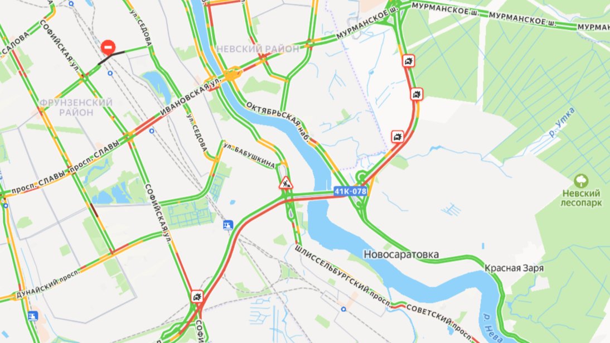Click the red no-entry road closure icon

click(x=108, y=47)
